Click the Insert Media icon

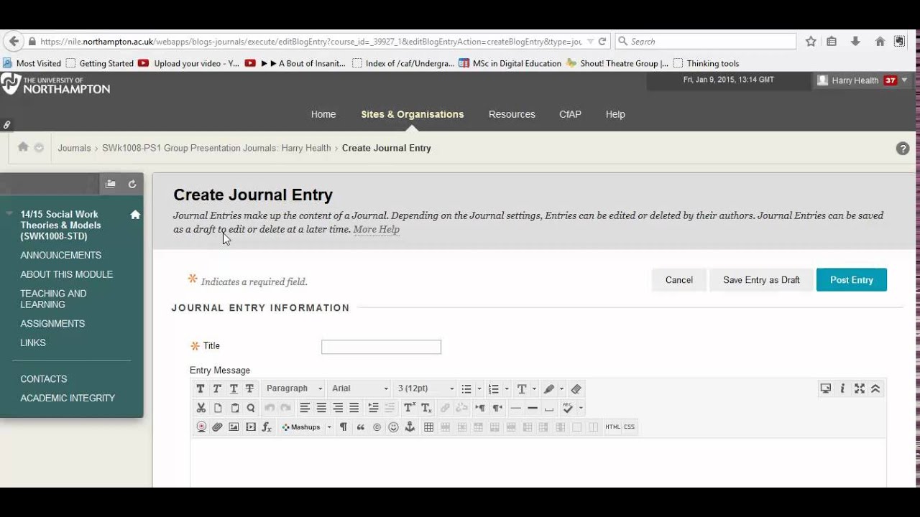point(251,427)
